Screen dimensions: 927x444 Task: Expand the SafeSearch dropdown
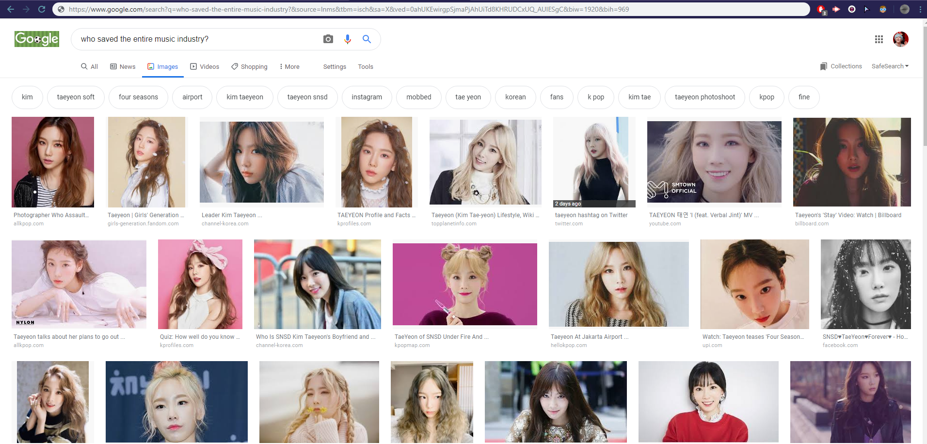[x=890, y=66]
